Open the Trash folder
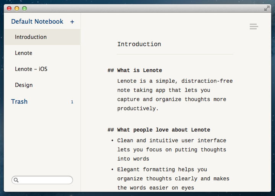 coord(19,101)
